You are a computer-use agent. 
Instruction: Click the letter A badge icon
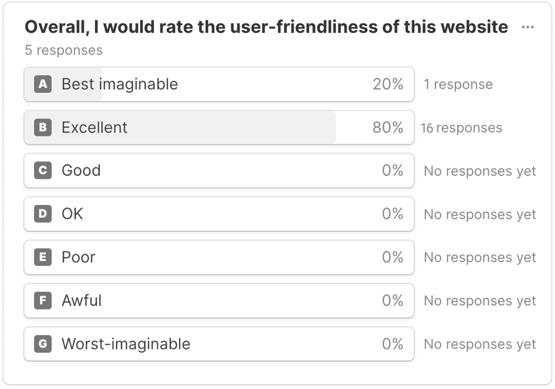43,84
